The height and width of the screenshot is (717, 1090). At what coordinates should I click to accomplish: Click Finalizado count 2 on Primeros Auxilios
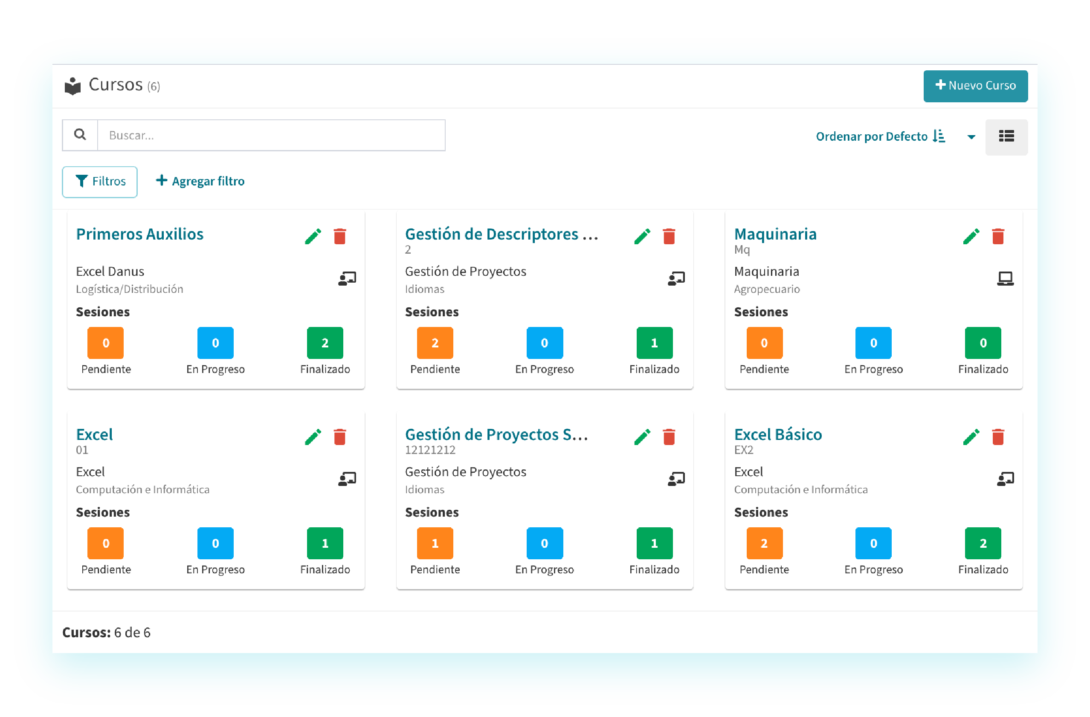(x=325, y=342)
